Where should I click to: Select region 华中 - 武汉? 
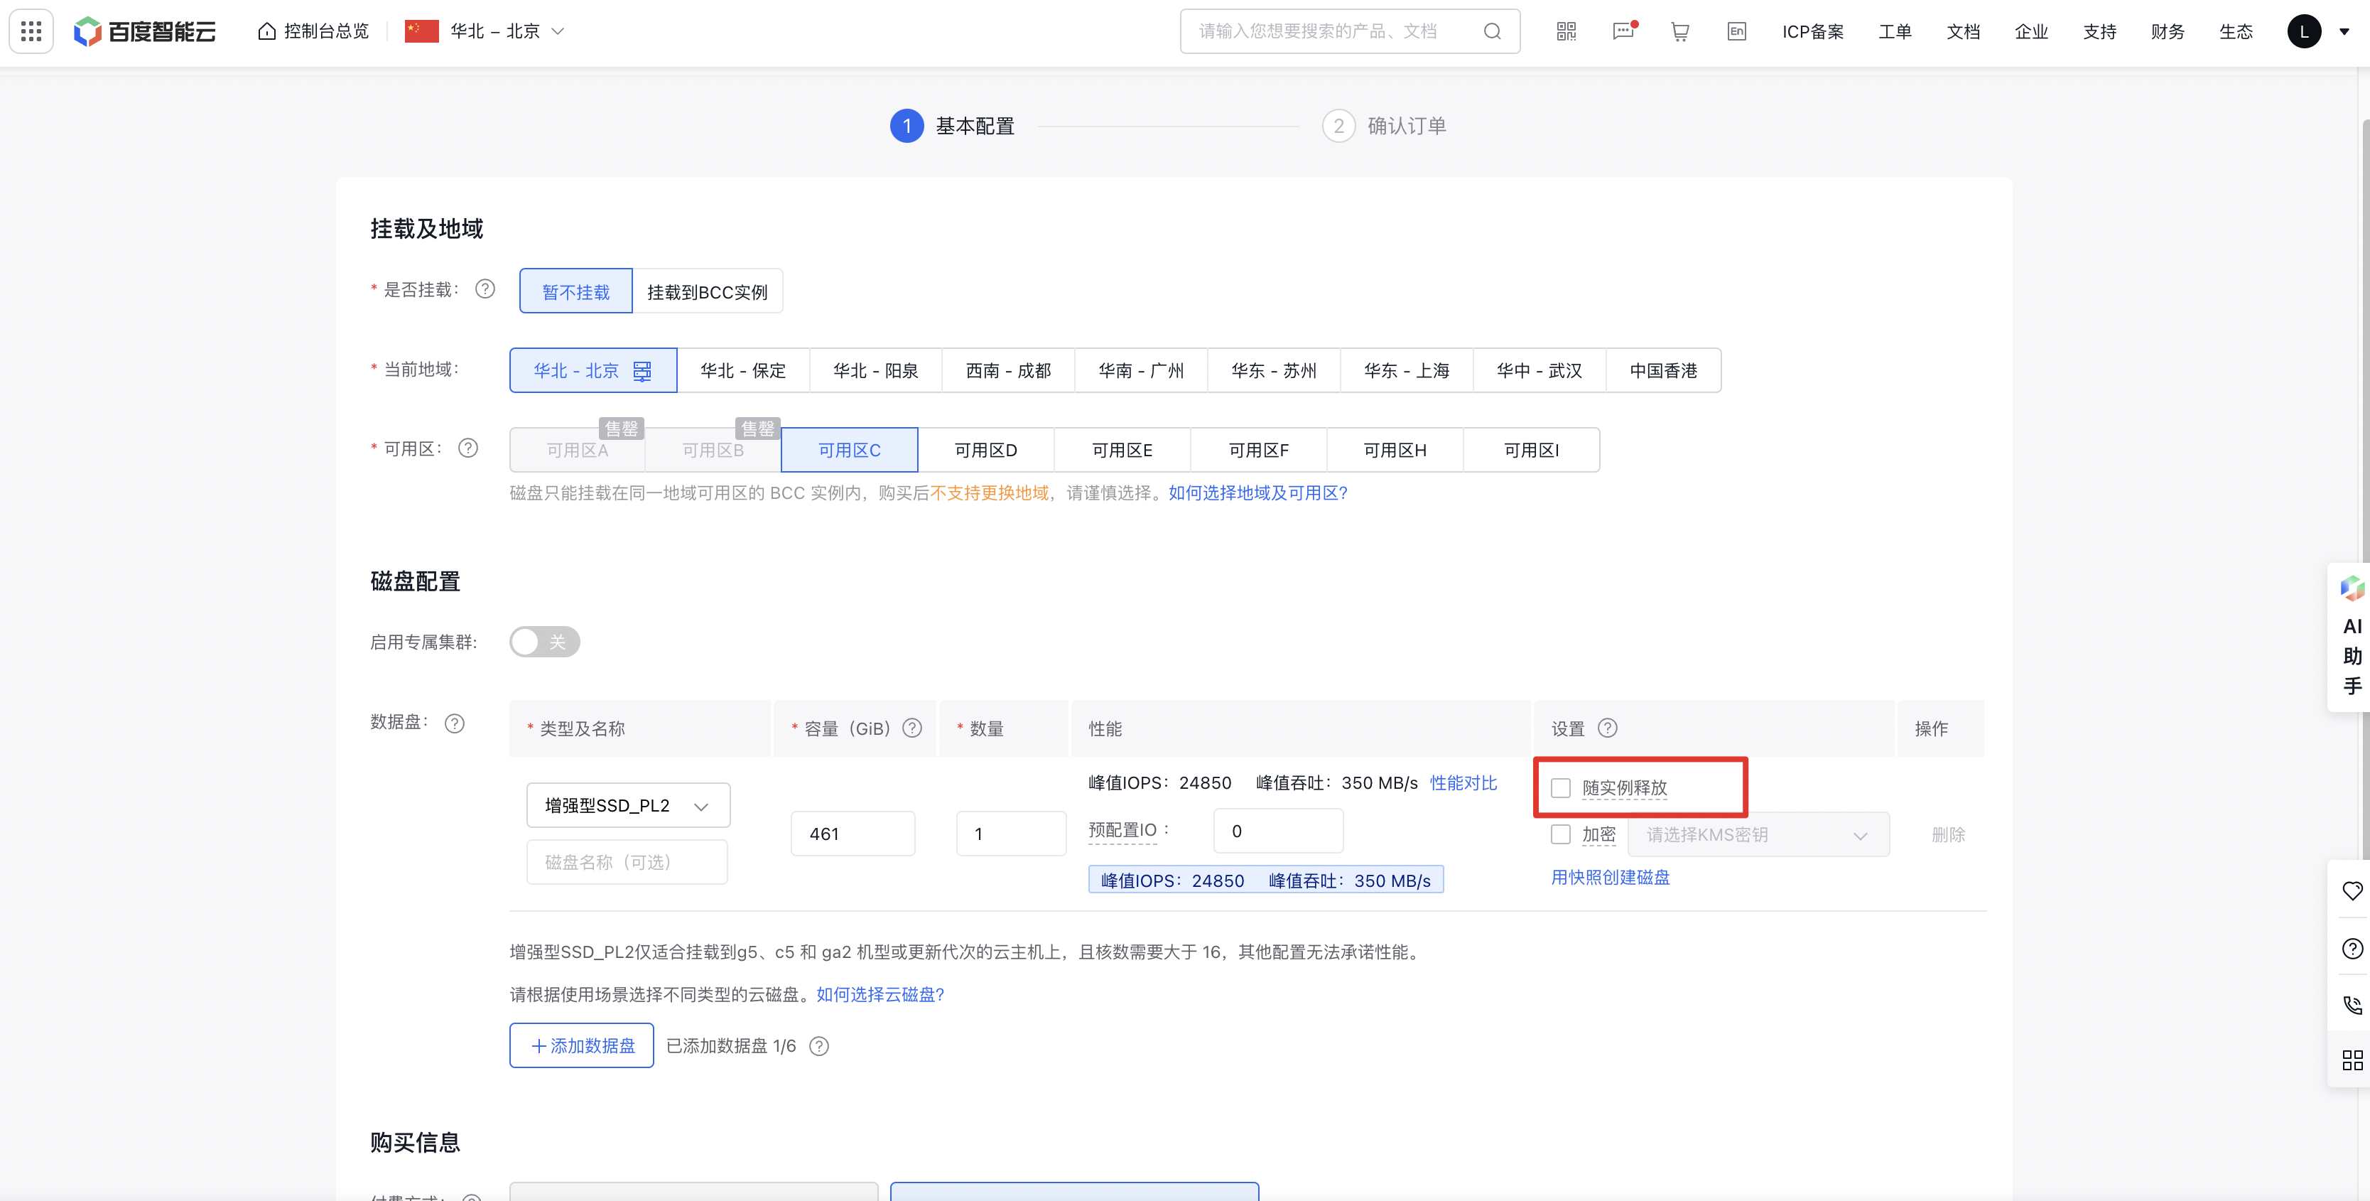[x=1540, y=371]
